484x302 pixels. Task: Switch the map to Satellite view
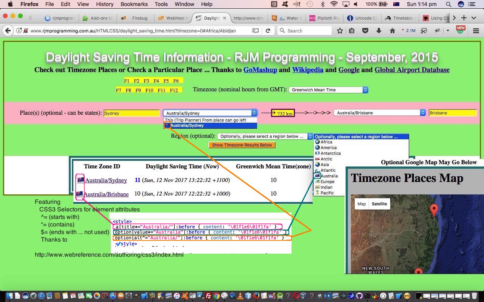[379, 204]
